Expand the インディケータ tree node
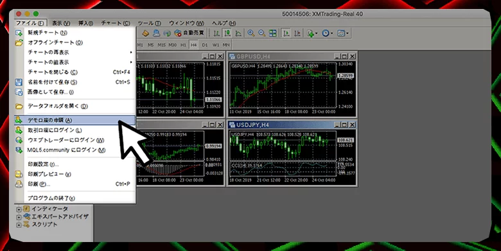Viewport: 501px width, 251px height. (x=19, y=209)
